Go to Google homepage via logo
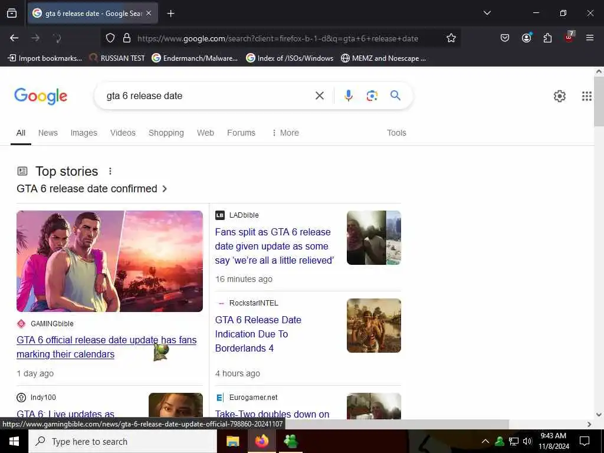 [x=41, y=96]
